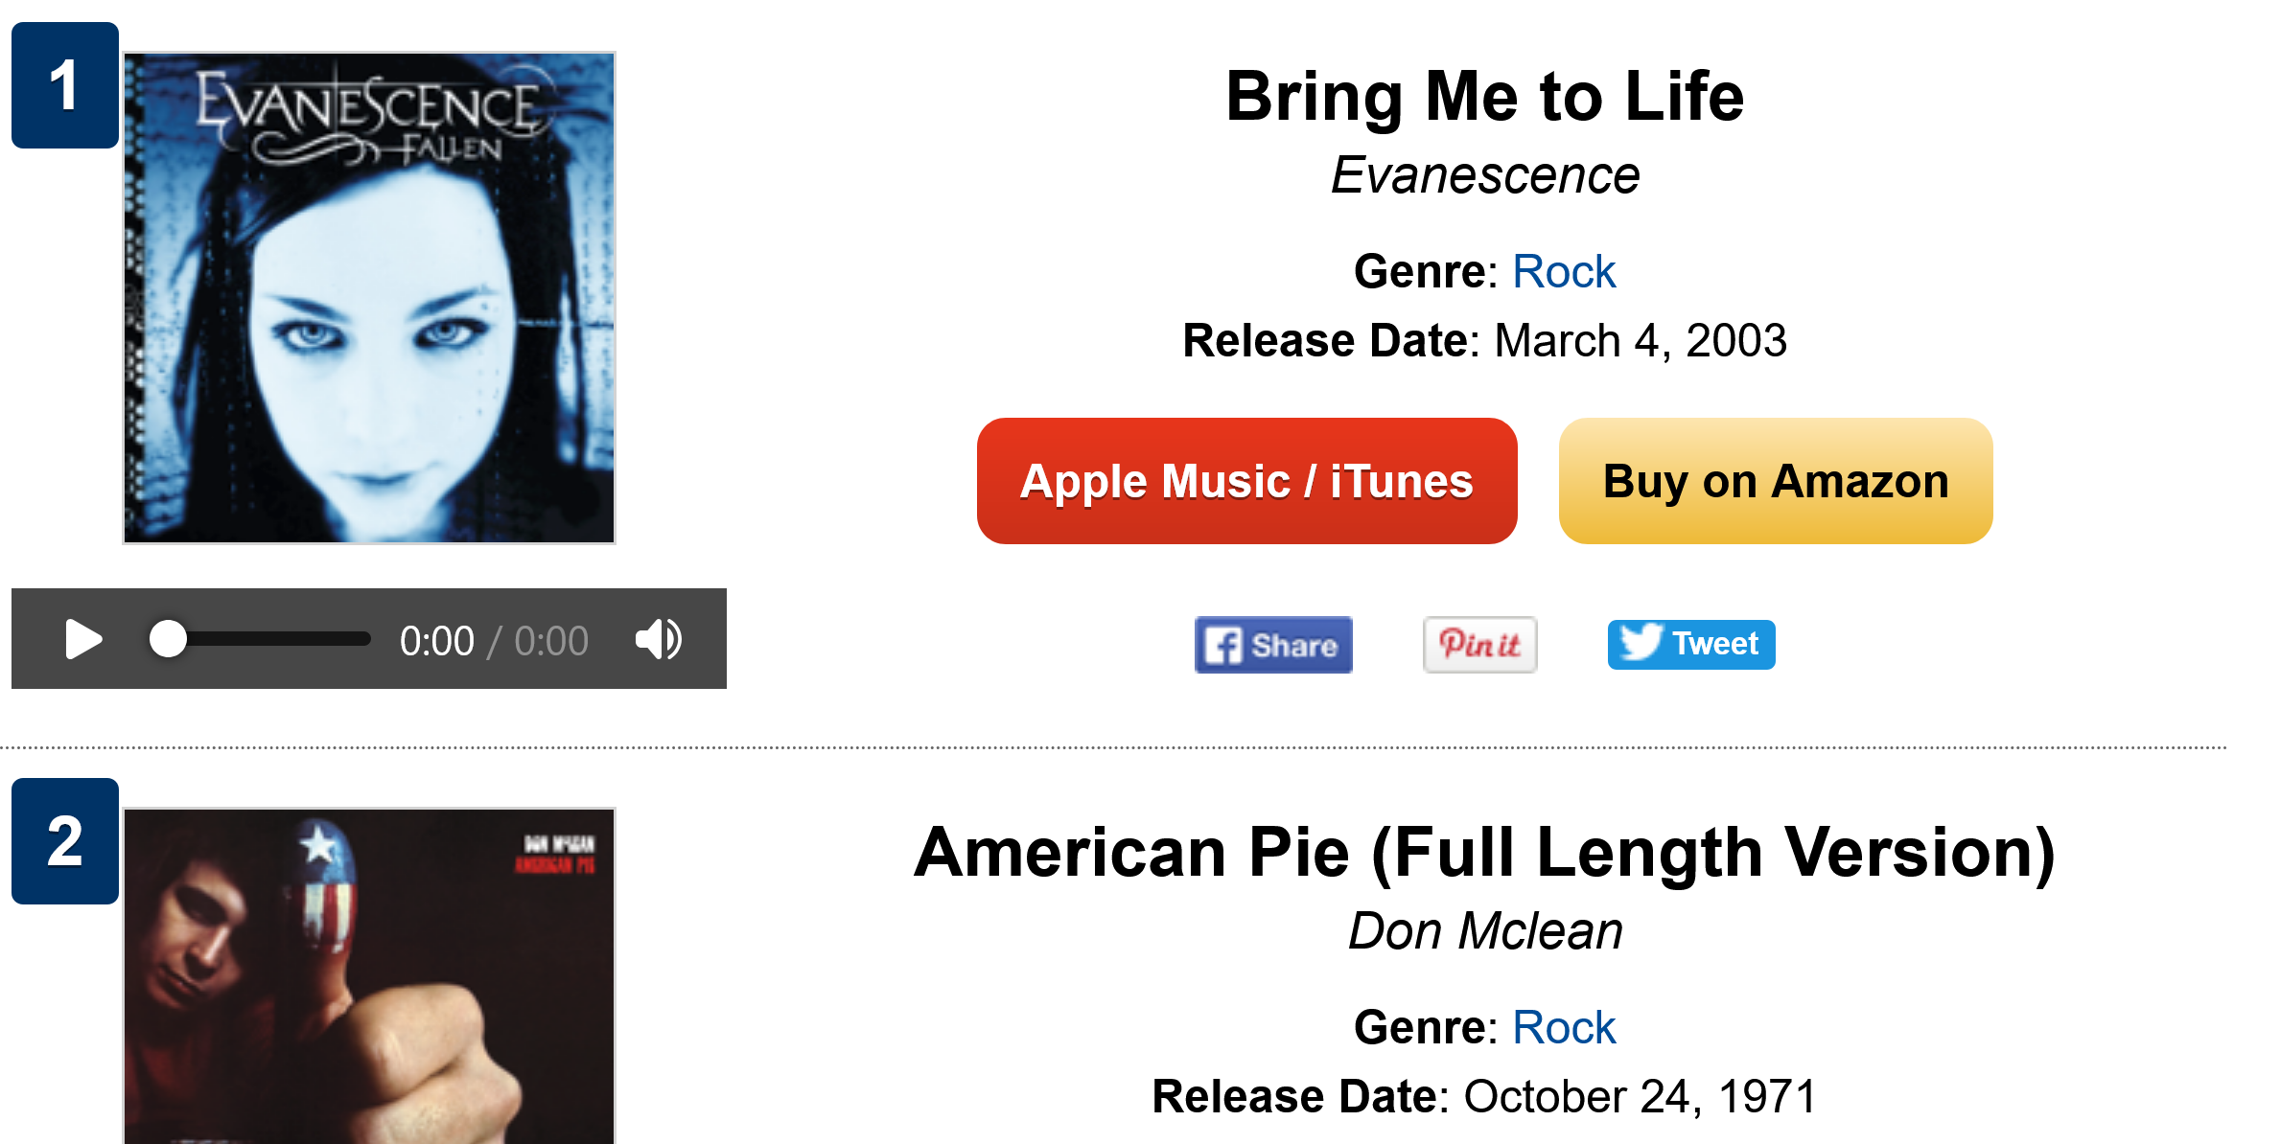Image resolution: width=2281 pixels, height=1144 pixels.
Task: Open Rock genre link for American Pie
Action: point(1563,1028)
